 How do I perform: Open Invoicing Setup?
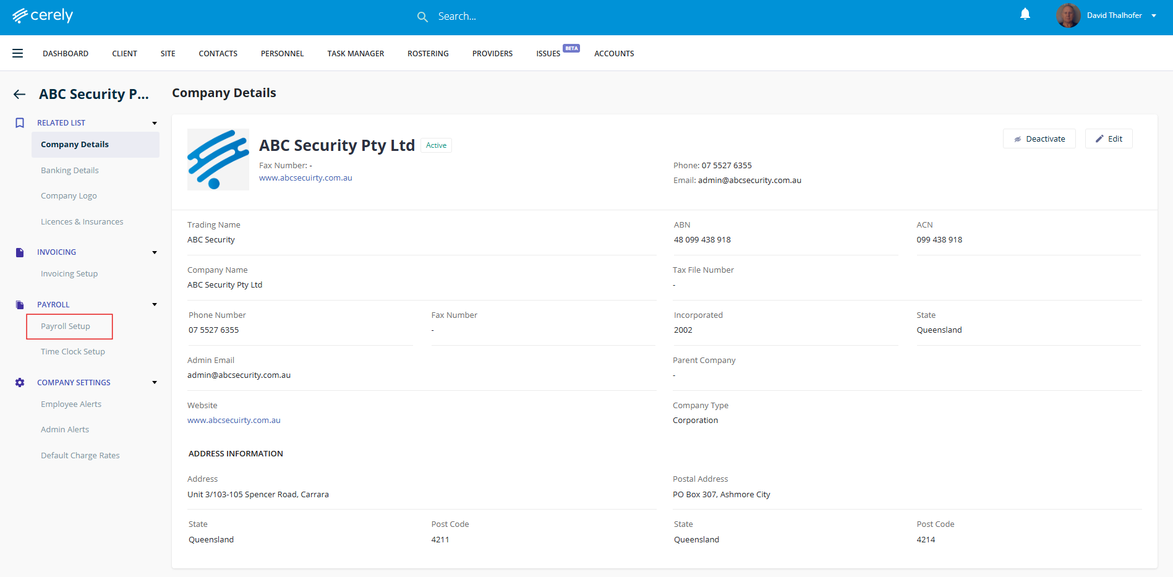pyautogui.click(x=69, y=274)
